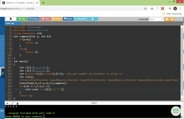
Task: Open the Chrome profile avatar N
Action: 175,9
